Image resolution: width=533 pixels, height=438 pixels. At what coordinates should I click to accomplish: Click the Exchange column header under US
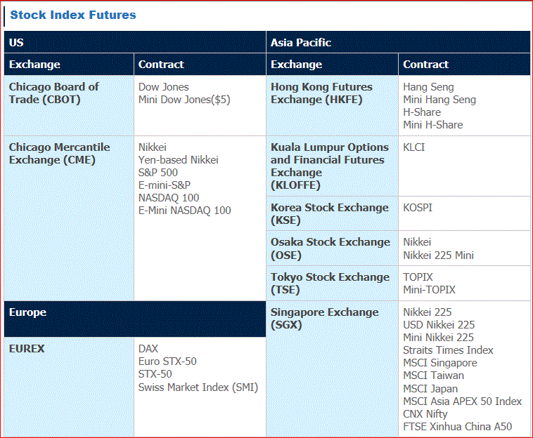69,64
